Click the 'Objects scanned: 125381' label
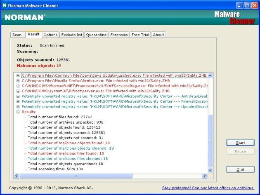The image size is (260, 195). point(43,60)
